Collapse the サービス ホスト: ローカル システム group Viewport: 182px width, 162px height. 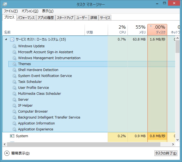[6, 39]
